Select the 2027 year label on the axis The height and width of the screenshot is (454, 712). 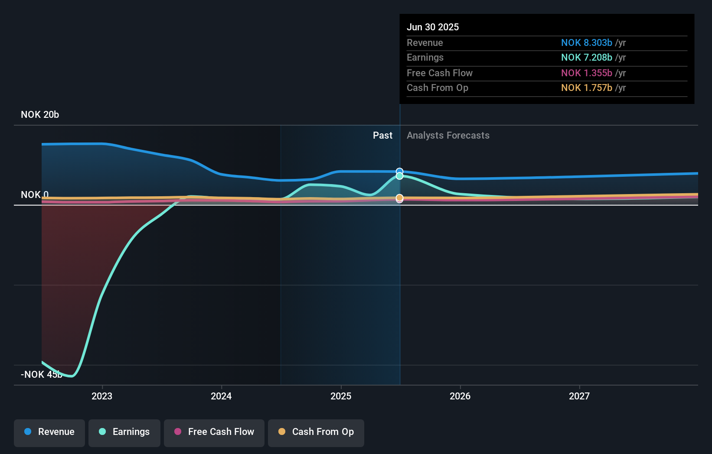[579, 396]
